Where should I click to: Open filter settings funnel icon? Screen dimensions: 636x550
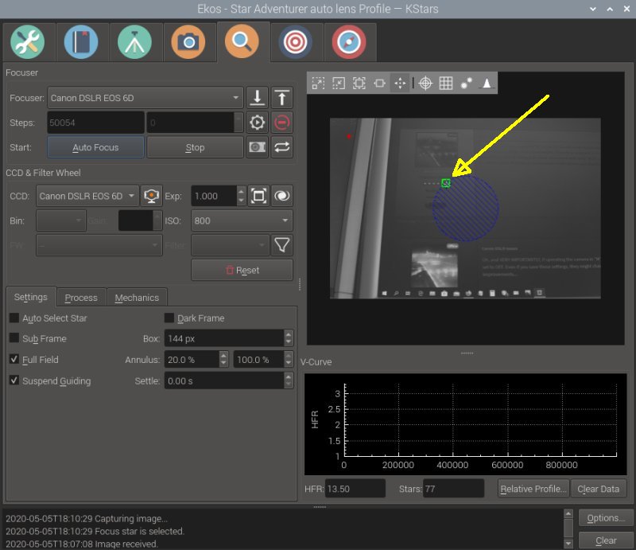point(282,245)
